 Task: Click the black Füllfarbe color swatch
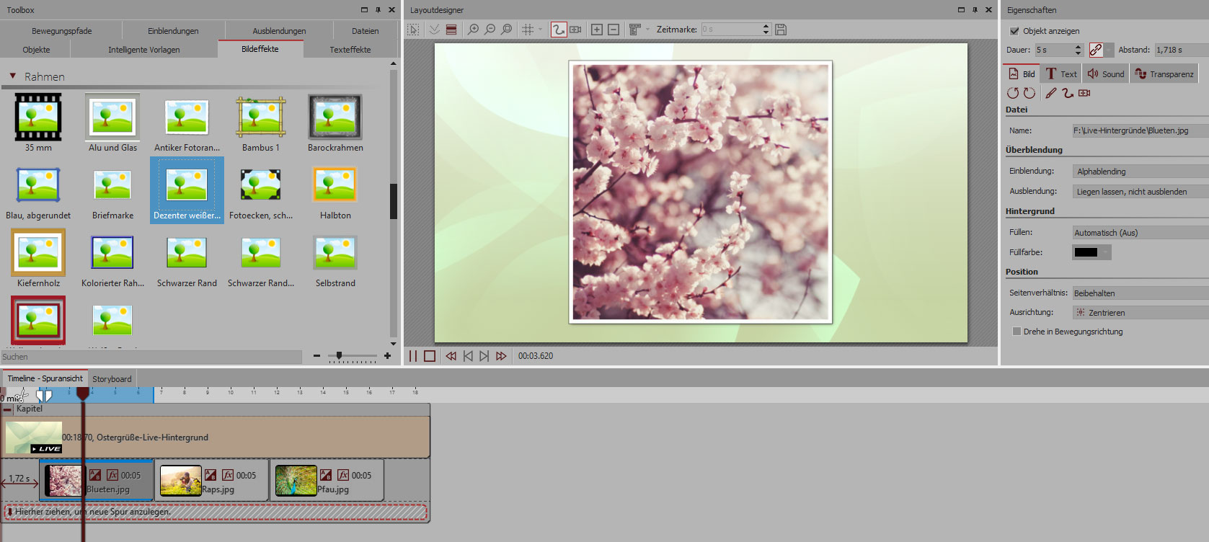click(x=1086, y=252)
